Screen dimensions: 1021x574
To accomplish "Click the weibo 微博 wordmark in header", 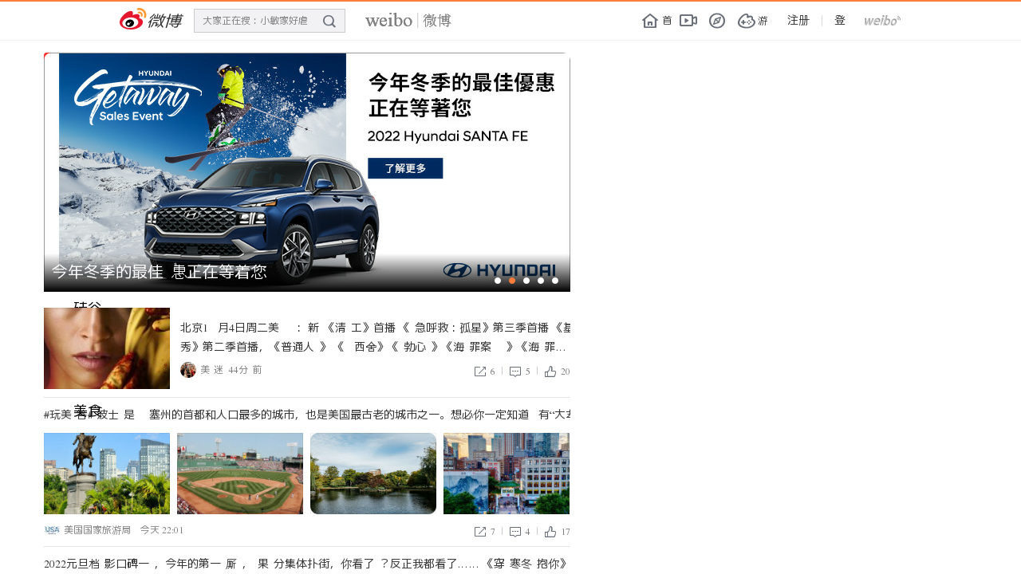I will pos(408,21).
